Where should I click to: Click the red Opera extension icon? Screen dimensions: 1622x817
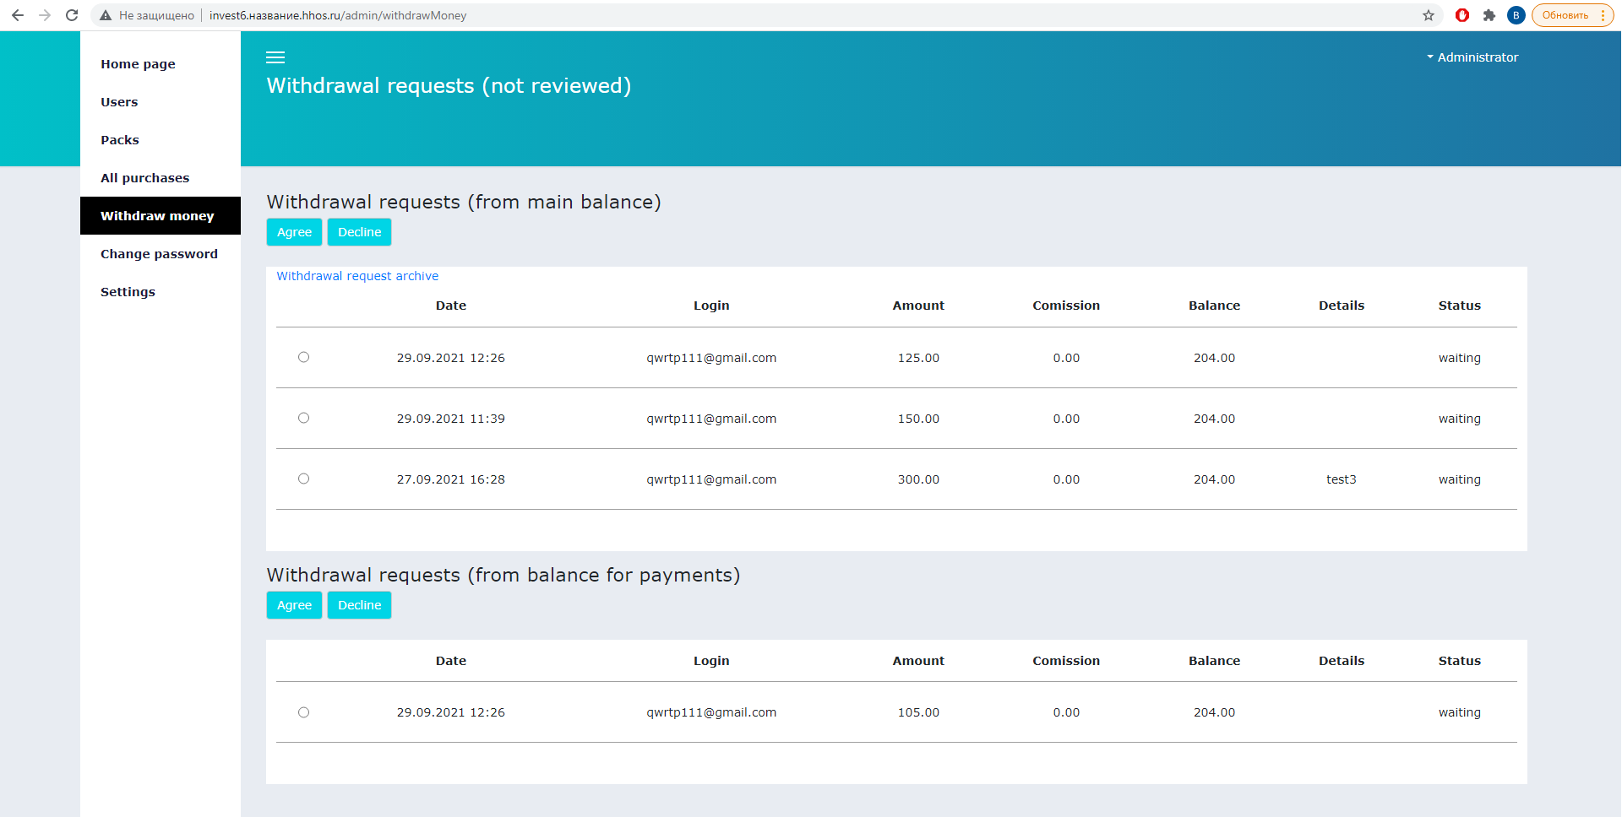pyautogui.click(x=1462, y=15)
